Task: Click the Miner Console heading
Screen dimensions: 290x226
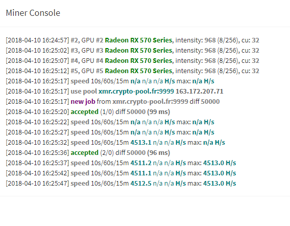Action: point(33,13)
